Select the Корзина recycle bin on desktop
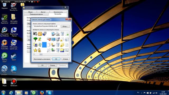This screenshot has width=169, height=95. coord(4,6)
